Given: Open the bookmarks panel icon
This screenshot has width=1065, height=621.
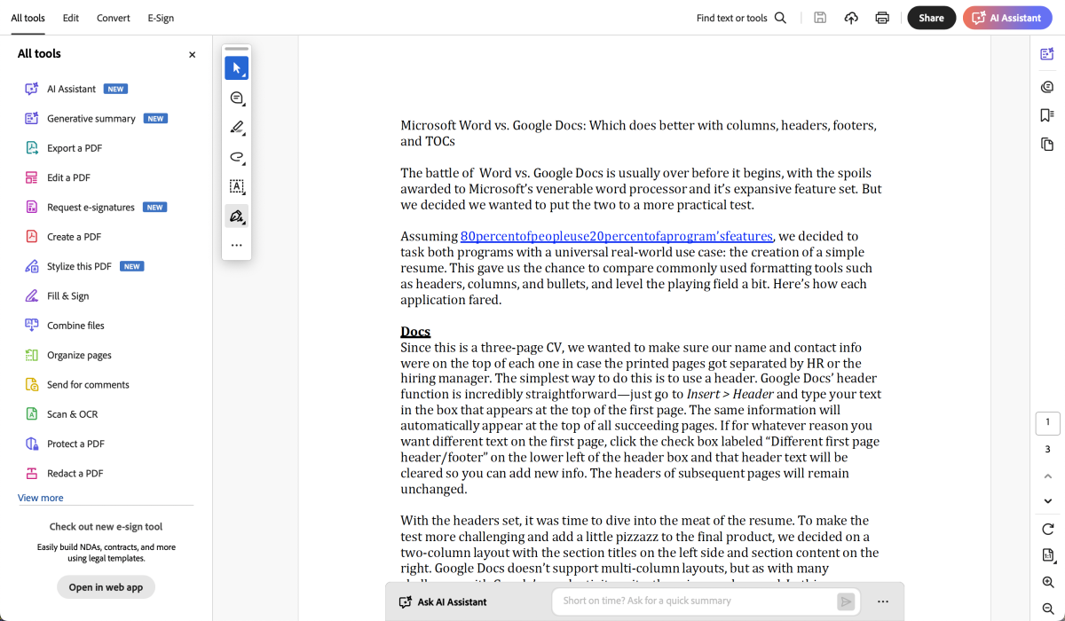Looking at the screenshot, I should coord(1047,115).
